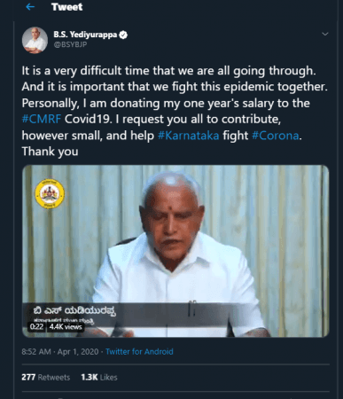
Task: Open the #CMRF hashtag
Action: pos(42,119)
